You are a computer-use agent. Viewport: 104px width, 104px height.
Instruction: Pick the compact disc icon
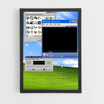coord(28,32)
